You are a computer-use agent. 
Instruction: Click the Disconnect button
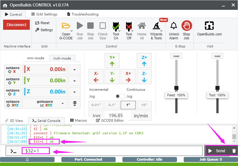16,25
